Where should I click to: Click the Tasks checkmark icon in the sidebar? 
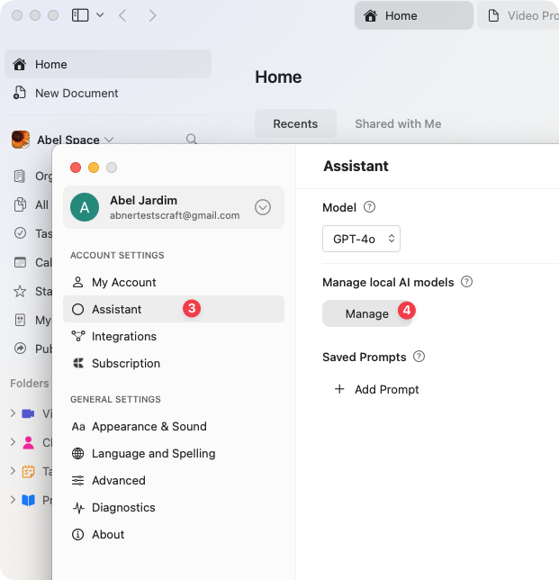[x=20, y=233]
